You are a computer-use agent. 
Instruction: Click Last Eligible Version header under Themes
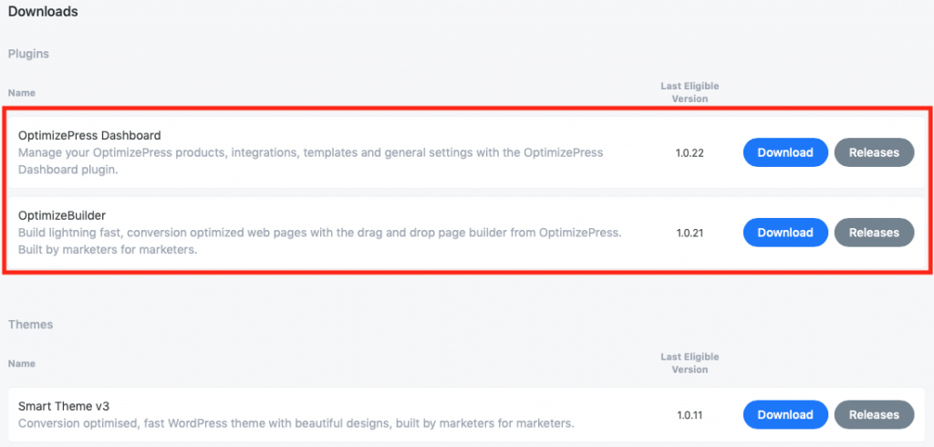(x=690, y=363)
